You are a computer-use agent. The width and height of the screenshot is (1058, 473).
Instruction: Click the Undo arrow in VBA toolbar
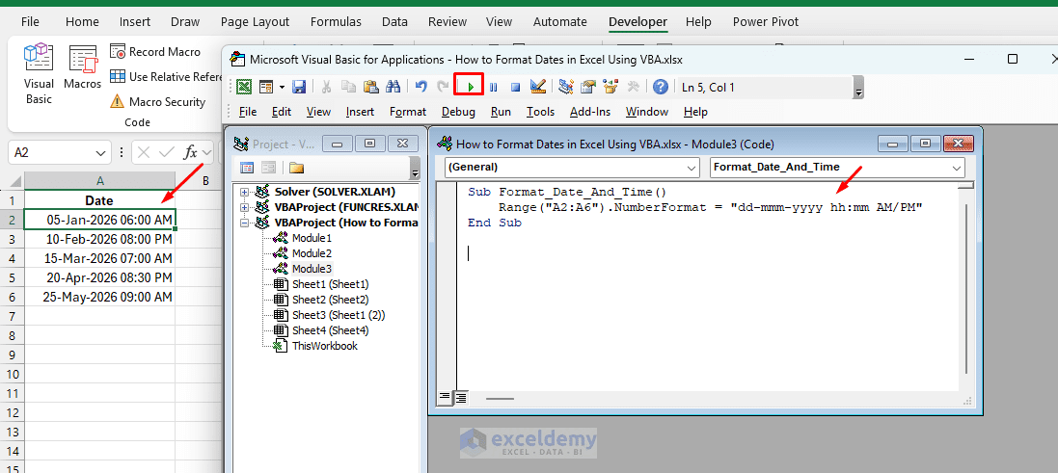(x=421, y=87)
